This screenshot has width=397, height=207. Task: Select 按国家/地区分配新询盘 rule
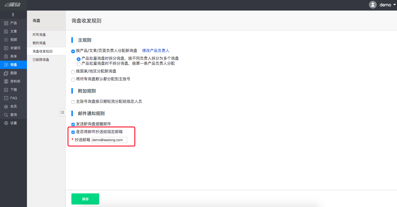tap(73, 71)
